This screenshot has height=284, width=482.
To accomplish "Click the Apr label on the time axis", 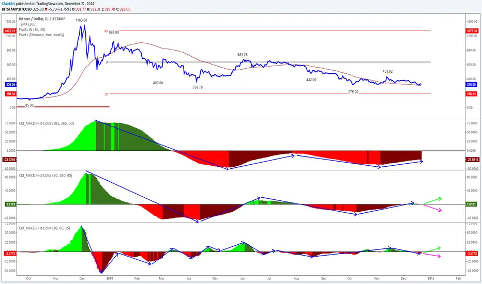I will click(x=189, y=278).
